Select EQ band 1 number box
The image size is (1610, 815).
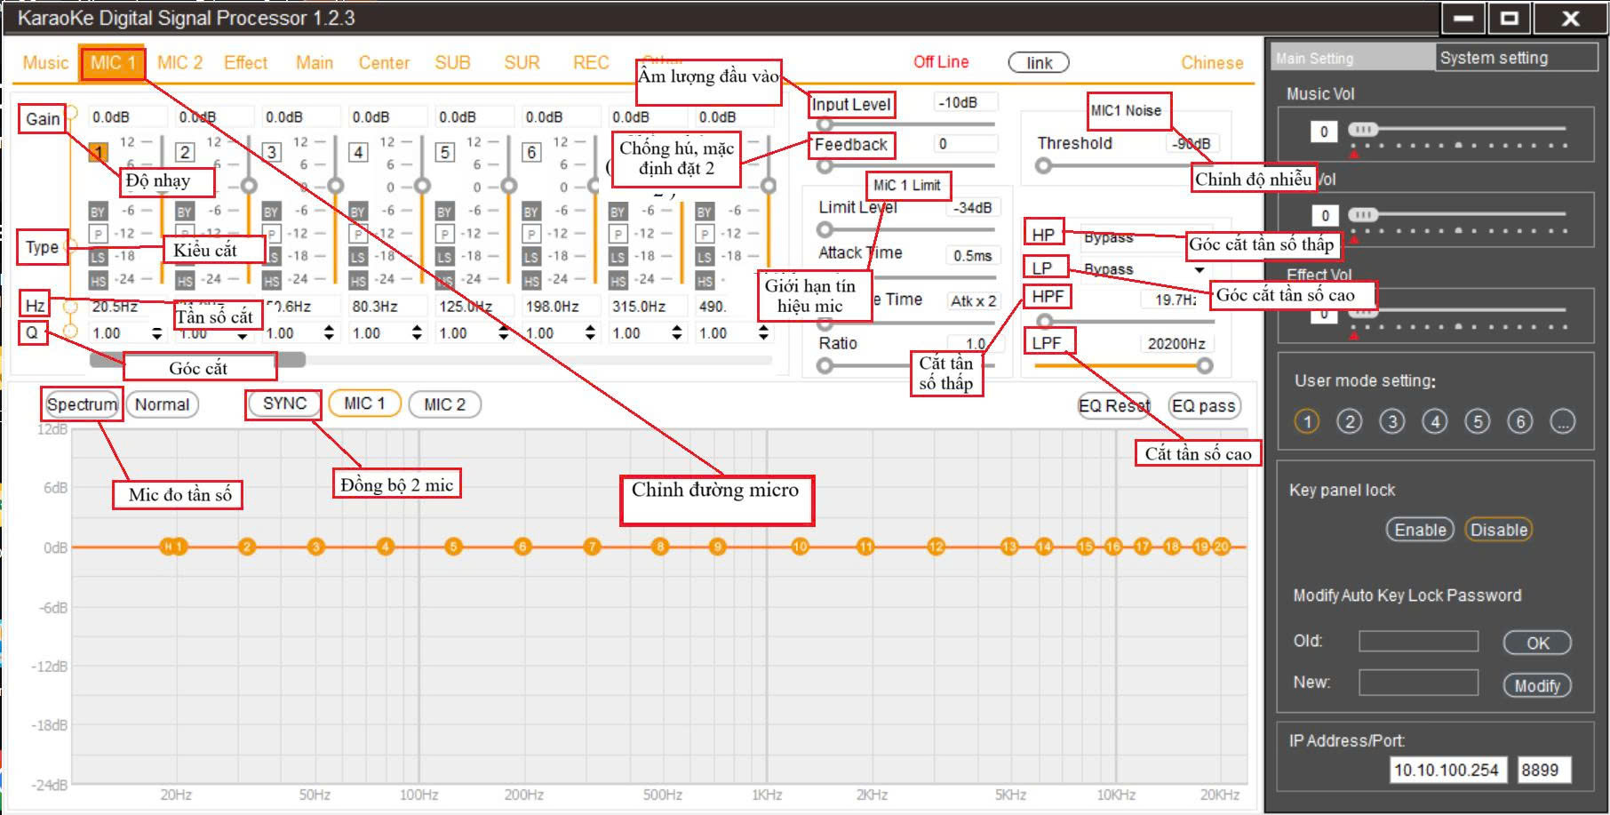coord(99,152)
